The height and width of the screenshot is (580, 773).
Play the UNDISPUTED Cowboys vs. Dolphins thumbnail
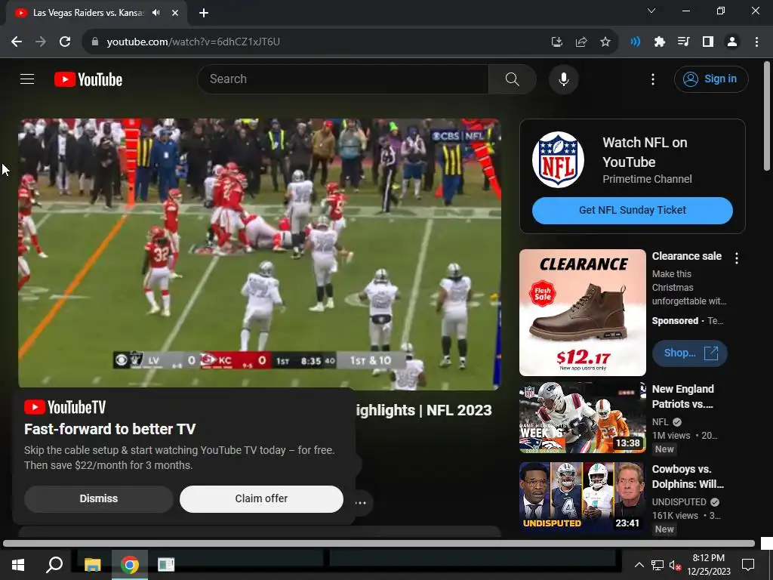pos(583,497)
